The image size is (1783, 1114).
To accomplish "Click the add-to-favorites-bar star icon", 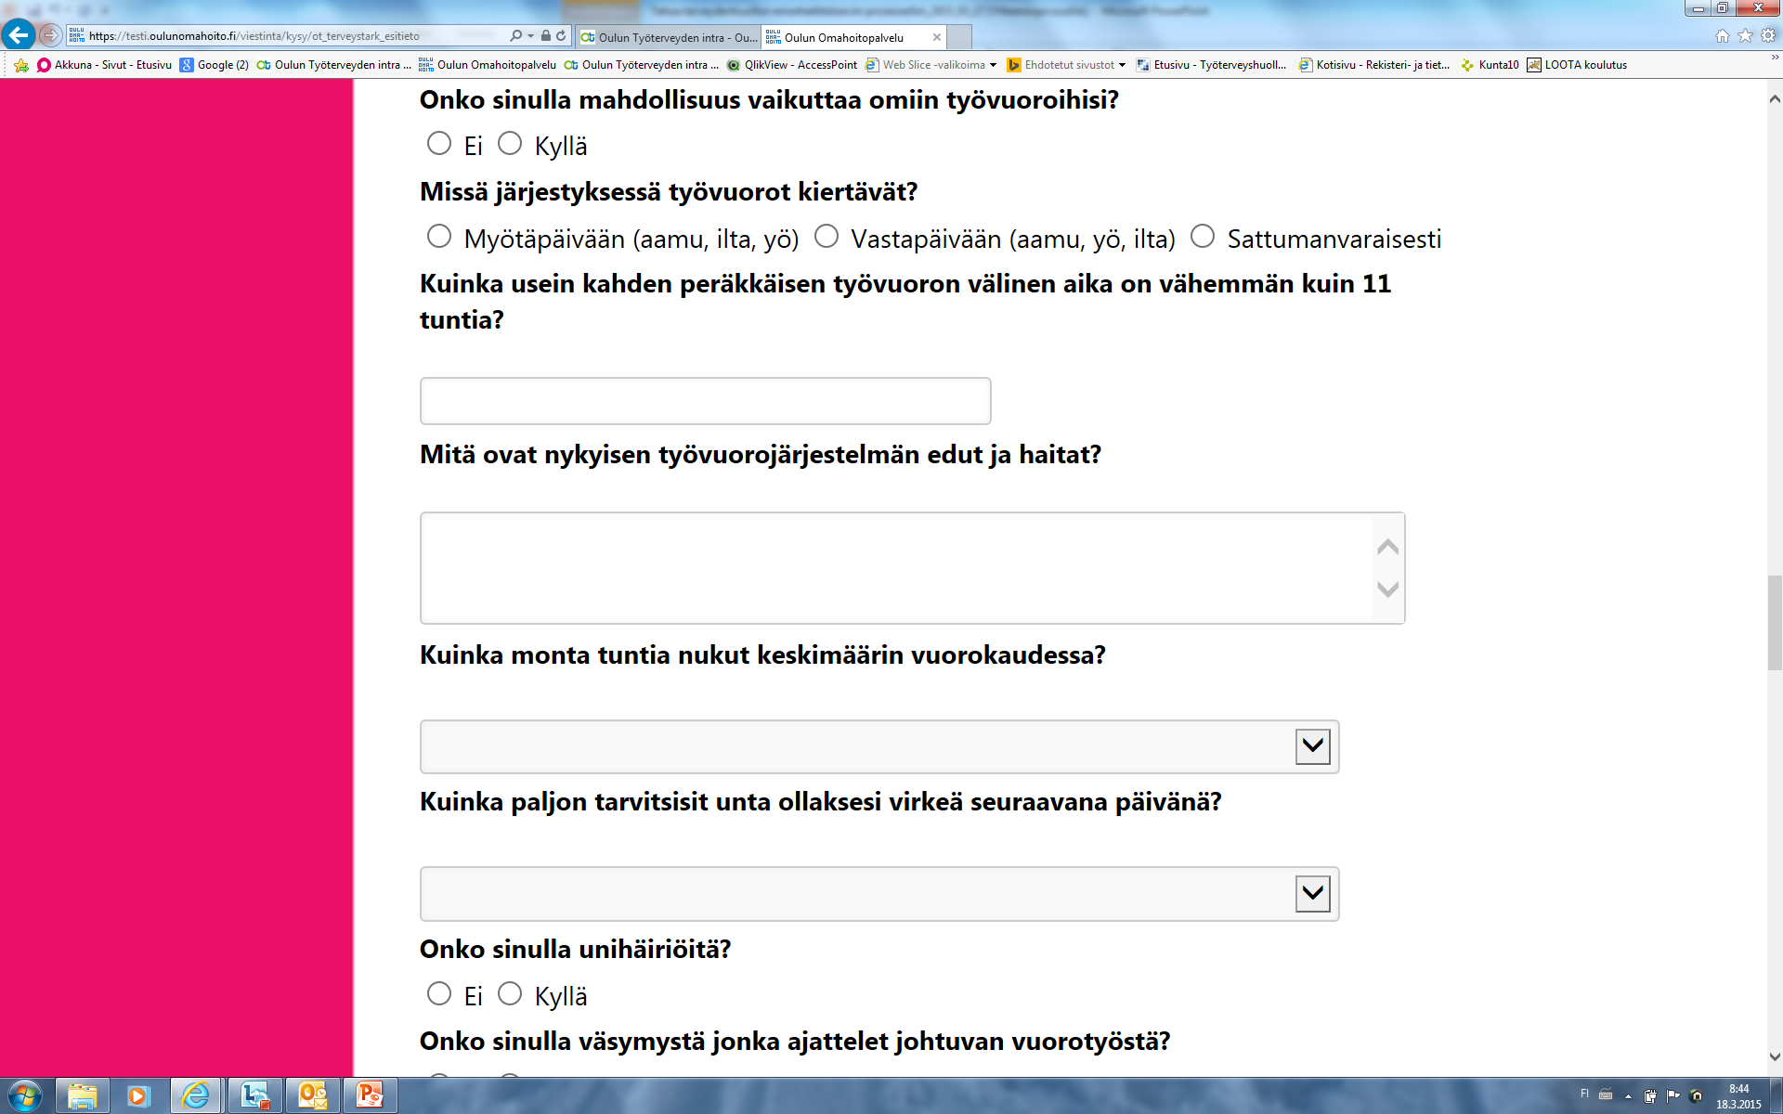I will (x=21, y=65).
